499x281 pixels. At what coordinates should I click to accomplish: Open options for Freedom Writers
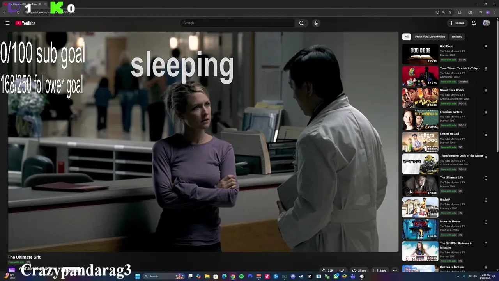click(486, 112)
